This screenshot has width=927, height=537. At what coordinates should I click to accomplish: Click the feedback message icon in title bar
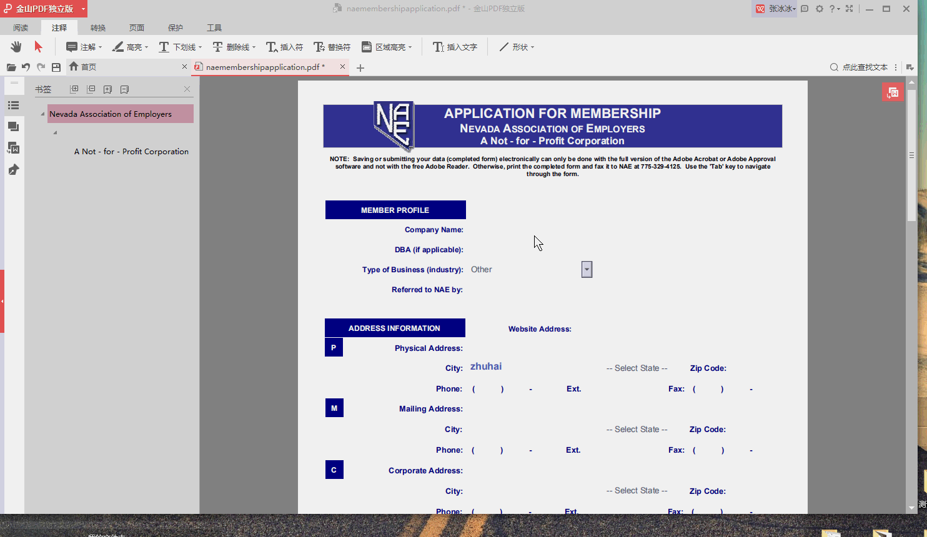pos(805,9)
